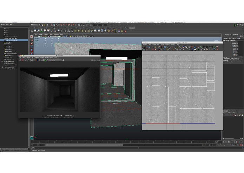This screenshot has width=244, height=173.
Task: Activate the Rotate tool in the toolbox
Action: click(32, 50)
